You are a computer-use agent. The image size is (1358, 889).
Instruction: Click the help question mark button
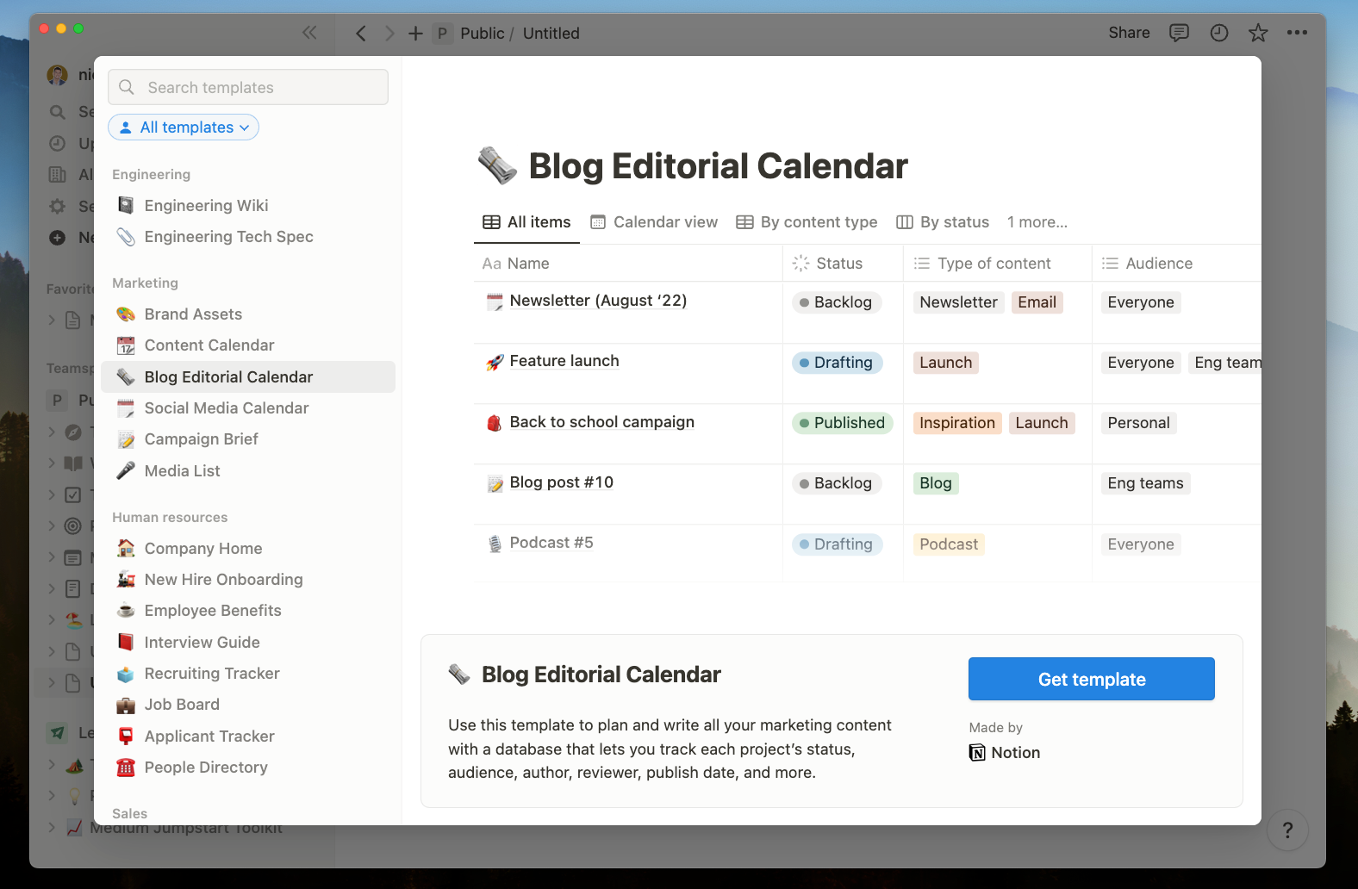click(x=1287, y=830)
